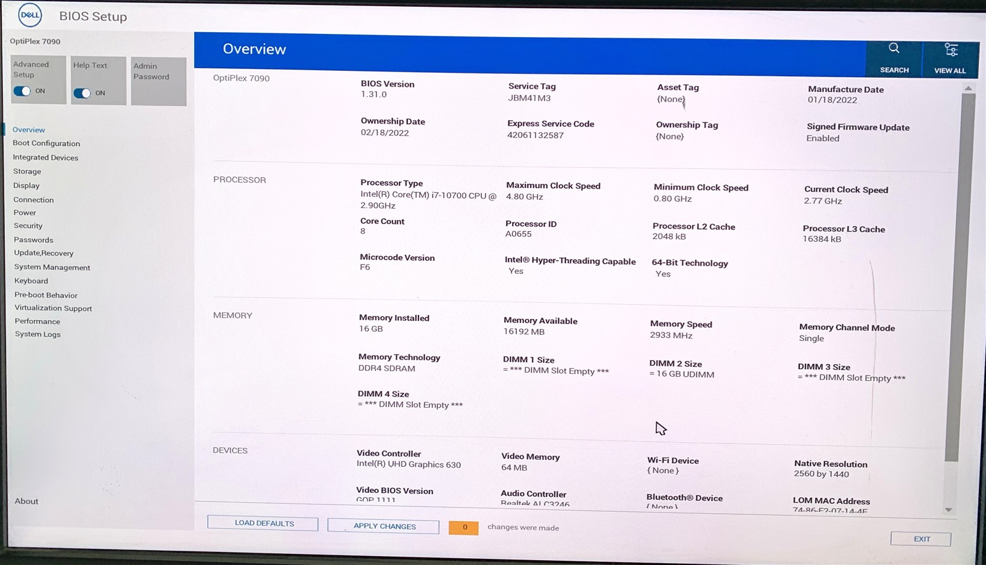Open the View All settings icon

[x=950, y=49]
